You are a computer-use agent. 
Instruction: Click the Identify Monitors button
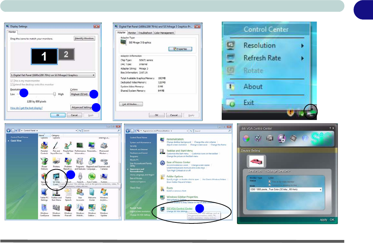(84, 38)
